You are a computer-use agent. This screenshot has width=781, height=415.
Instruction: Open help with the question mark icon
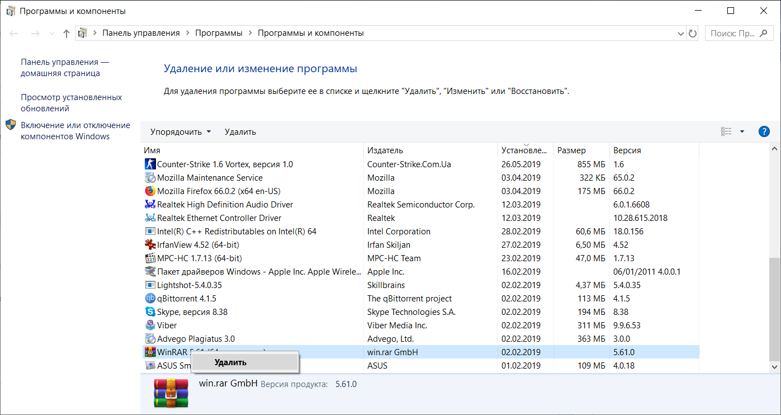pyautogui.click(x=764, y=131)
